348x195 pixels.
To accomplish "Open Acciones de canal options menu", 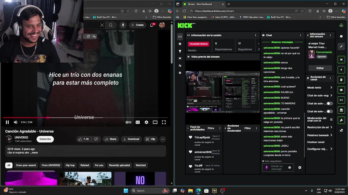I will point(330,78).
